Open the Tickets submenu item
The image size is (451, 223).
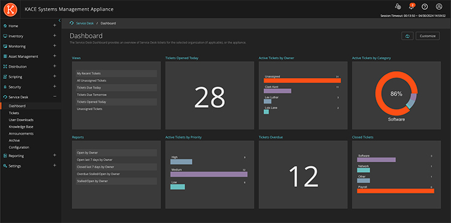point(14,113)
